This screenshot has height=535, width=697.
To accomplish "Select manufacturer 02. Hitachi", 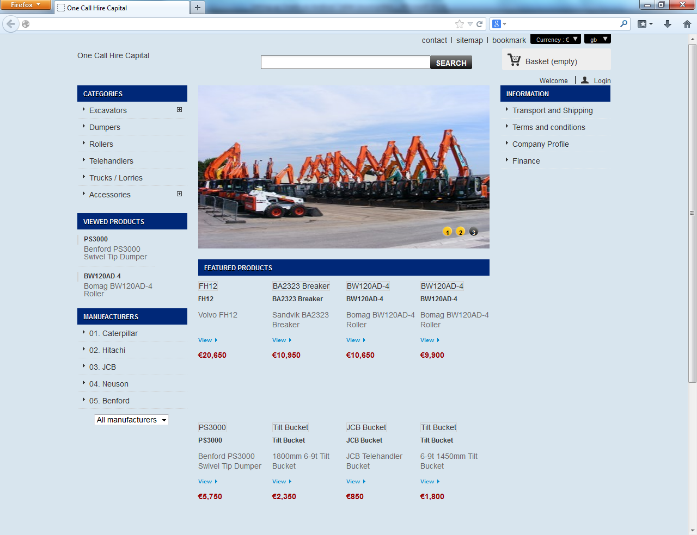I will tap(107, 350).
